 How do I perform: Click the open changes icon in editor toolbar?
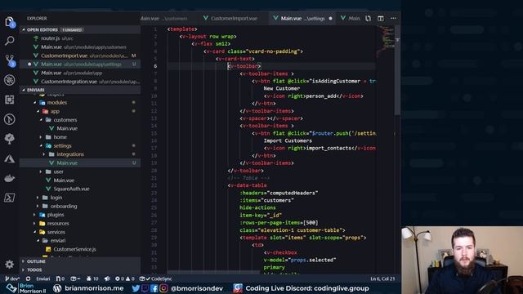(x=369, y=18)
